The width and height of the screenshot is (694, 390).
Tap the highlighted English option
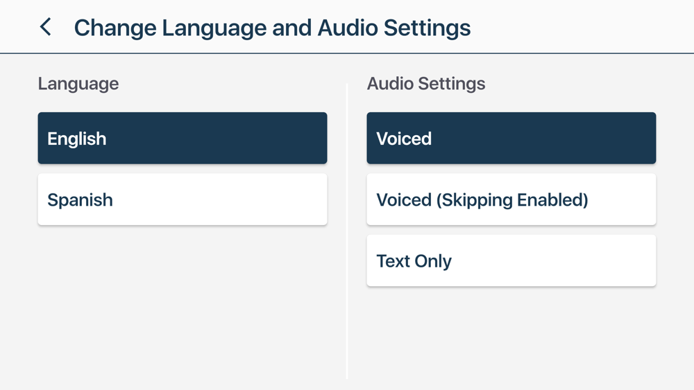click(182, 139)
